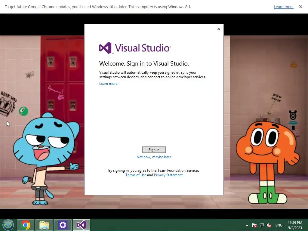Image resolution: width=308 pixels, height=231 pixels.
Task: Close the Visual Studio sign-in dialog
Action: [x=219, y=29]
